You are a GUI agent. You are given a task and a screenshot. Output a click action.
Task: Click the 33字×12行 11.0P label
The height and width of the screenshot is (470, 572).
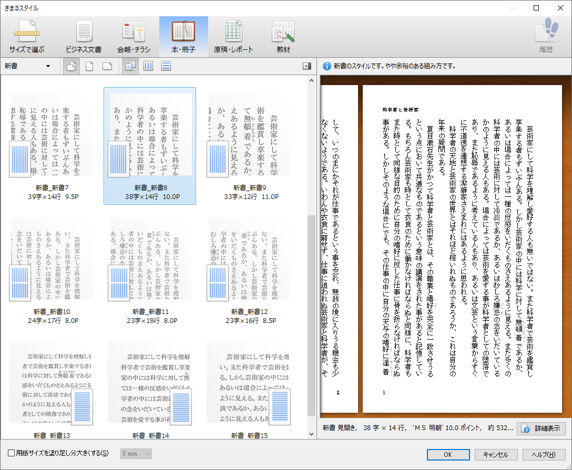point(251,197)
